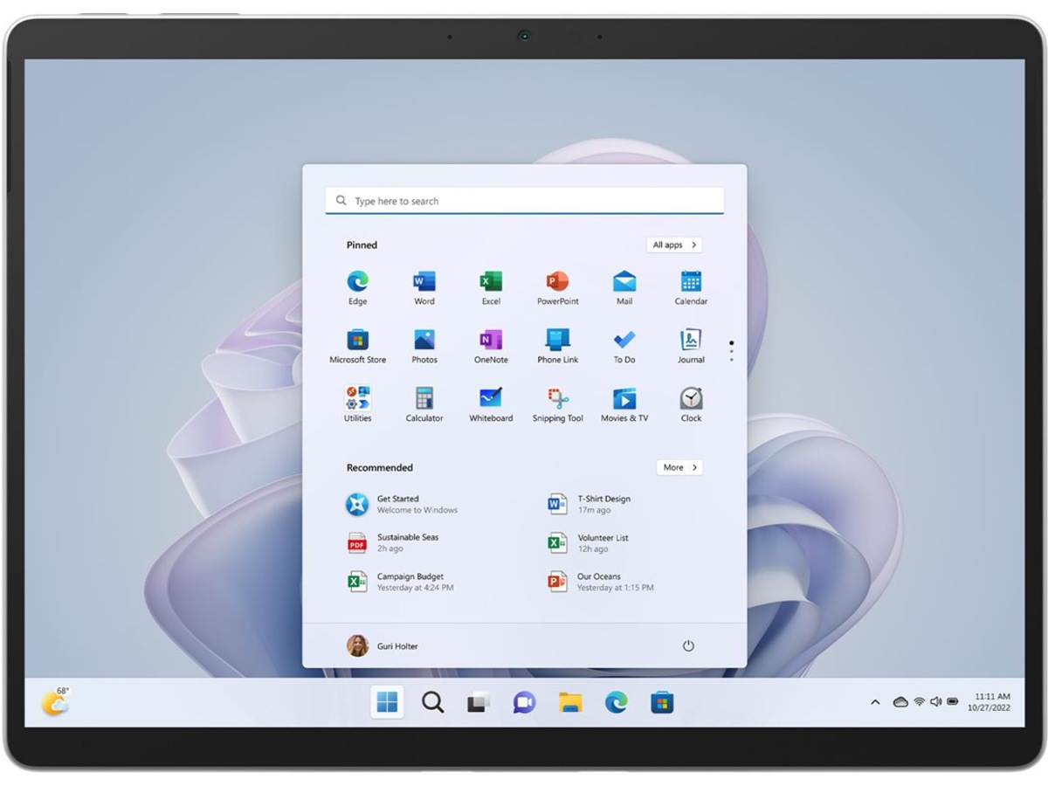Expand the All apps list
This screenshot has height=786, width=1048.
674,245
